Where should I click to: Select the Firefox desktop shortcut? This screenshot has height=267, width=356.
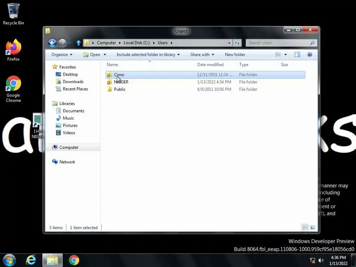tap(14, 50)
